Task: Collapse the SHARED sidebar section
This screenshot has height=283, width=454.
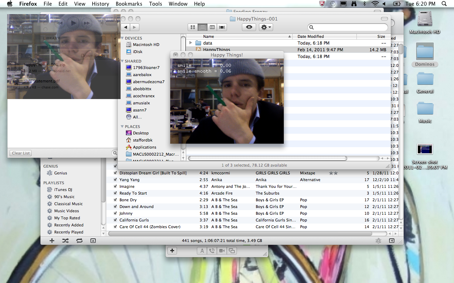Action: tap(122, 61)
